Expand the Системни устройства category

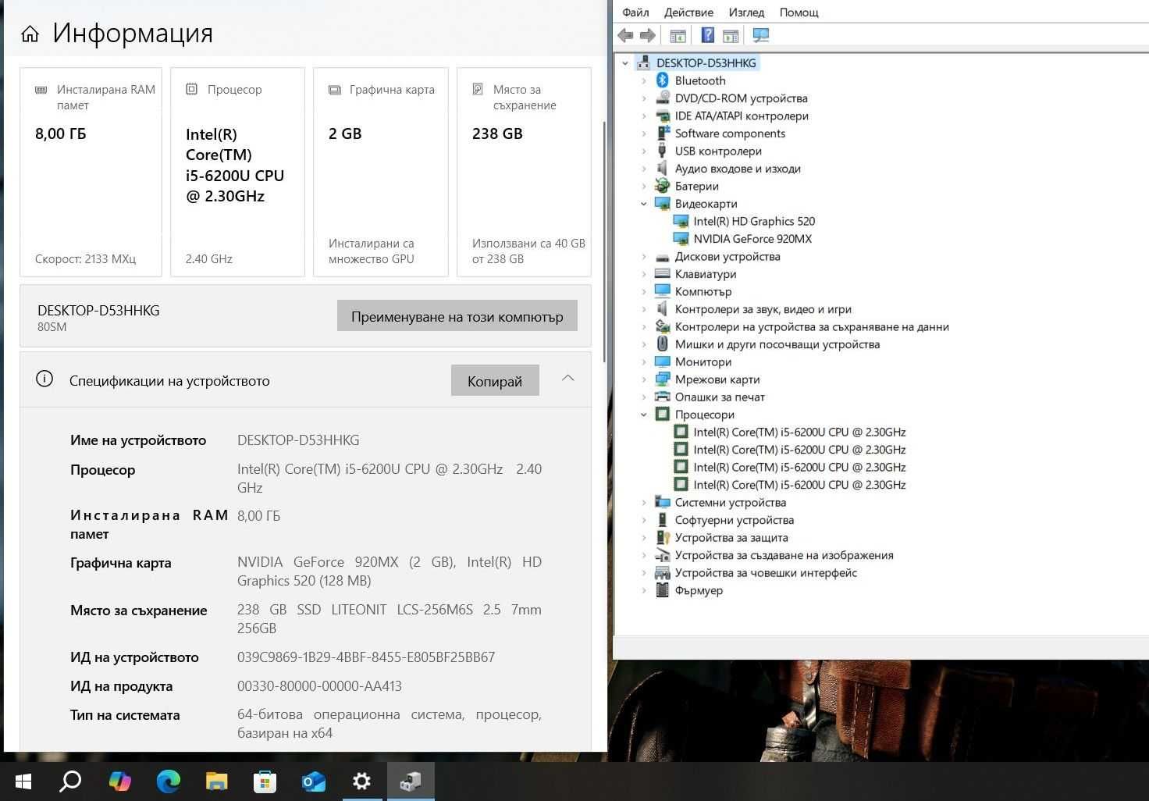644,502
